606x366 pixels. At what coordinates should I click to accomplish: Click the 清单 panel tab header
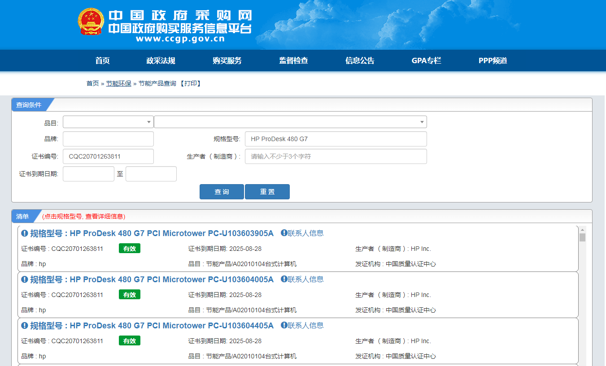click(23, 216)
